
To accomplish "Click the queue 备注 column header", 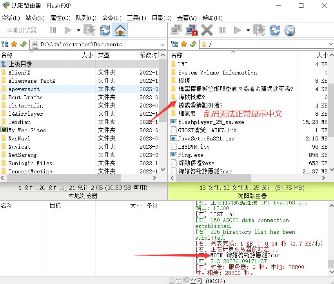I will [x=168, y=206].
